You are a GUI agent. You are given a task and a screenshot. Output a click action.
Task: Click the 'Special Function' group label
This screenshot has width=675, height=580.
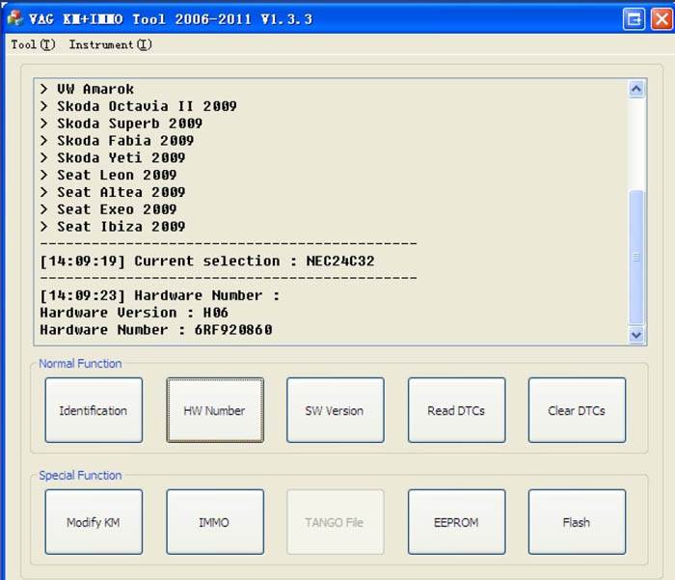(x=80, y=475)
